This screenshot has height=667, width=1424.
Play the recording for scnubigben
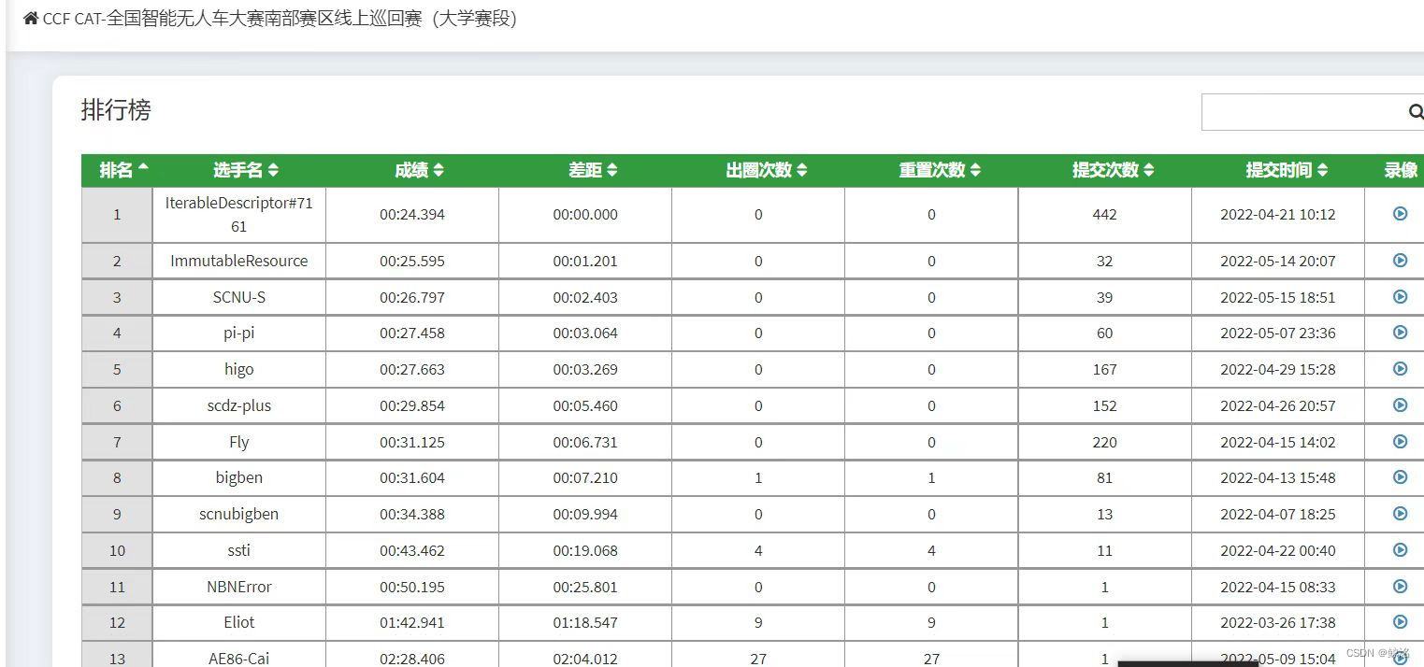click(x=1400, y=513)
